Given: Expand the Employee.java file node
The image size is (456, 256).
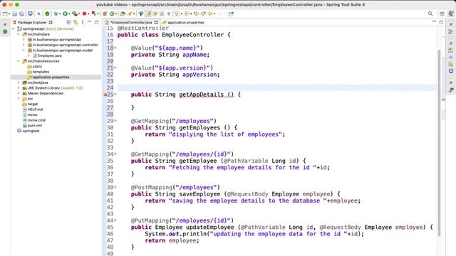Looking at the screenshot, I should point(28,55).
